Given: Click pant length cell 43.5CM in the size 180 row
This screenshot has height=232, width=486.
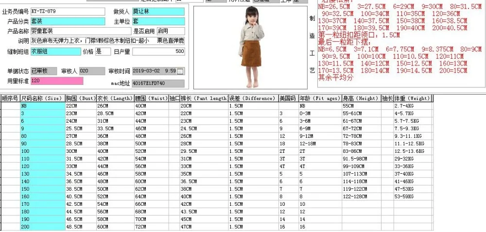Looking at the screenshot, I should coord(204,212).
